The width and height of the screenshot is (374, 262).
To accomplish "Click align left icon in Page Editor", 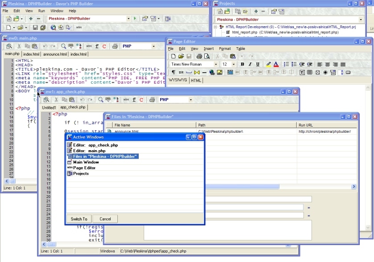I will 320,64.
